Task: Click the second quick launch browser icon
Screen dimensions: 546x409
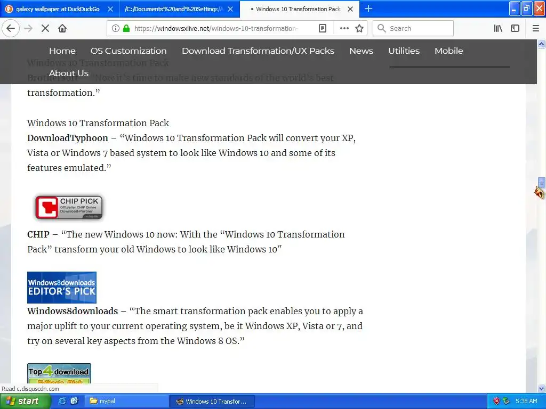Action: coord(74,401)
